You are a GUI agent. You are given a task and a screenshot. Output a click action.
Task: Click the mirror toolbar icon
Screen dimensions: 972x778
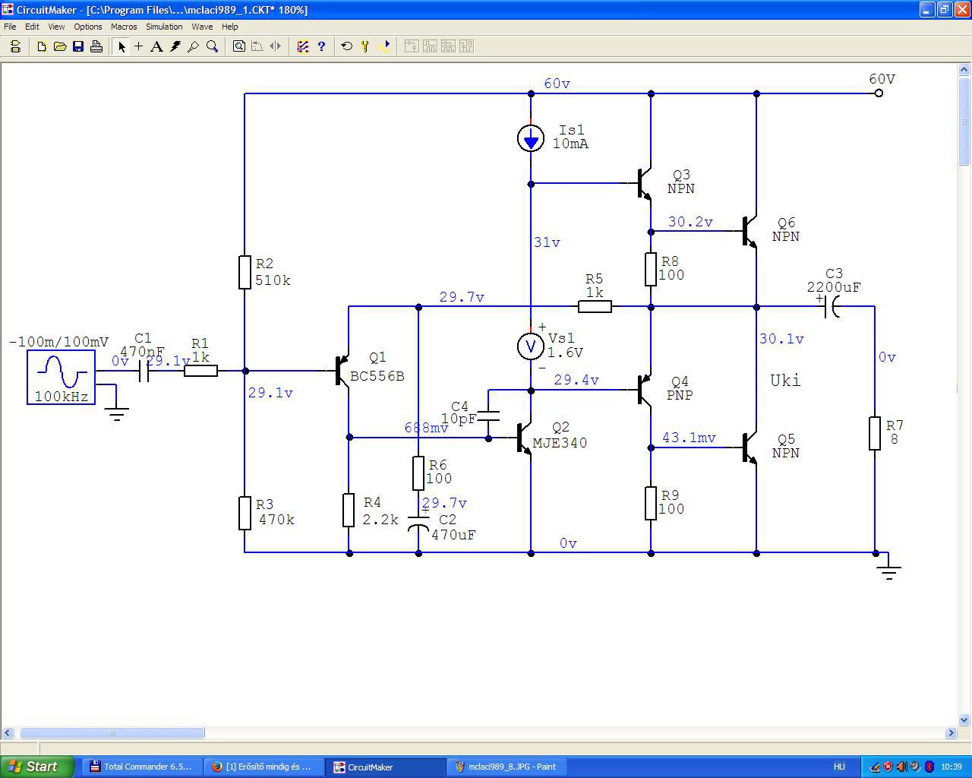[276, 46]
